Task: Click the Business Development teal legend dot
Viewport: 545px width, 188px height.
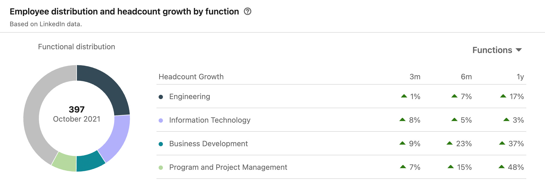Action: coord(161,144)
